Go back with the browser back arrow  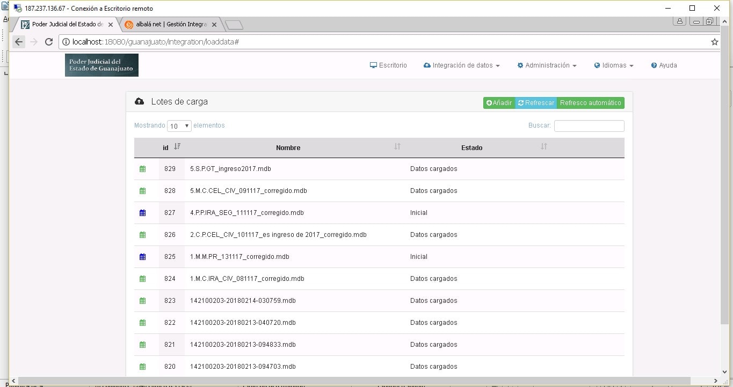pyautogui.click(x=19, y=42)
